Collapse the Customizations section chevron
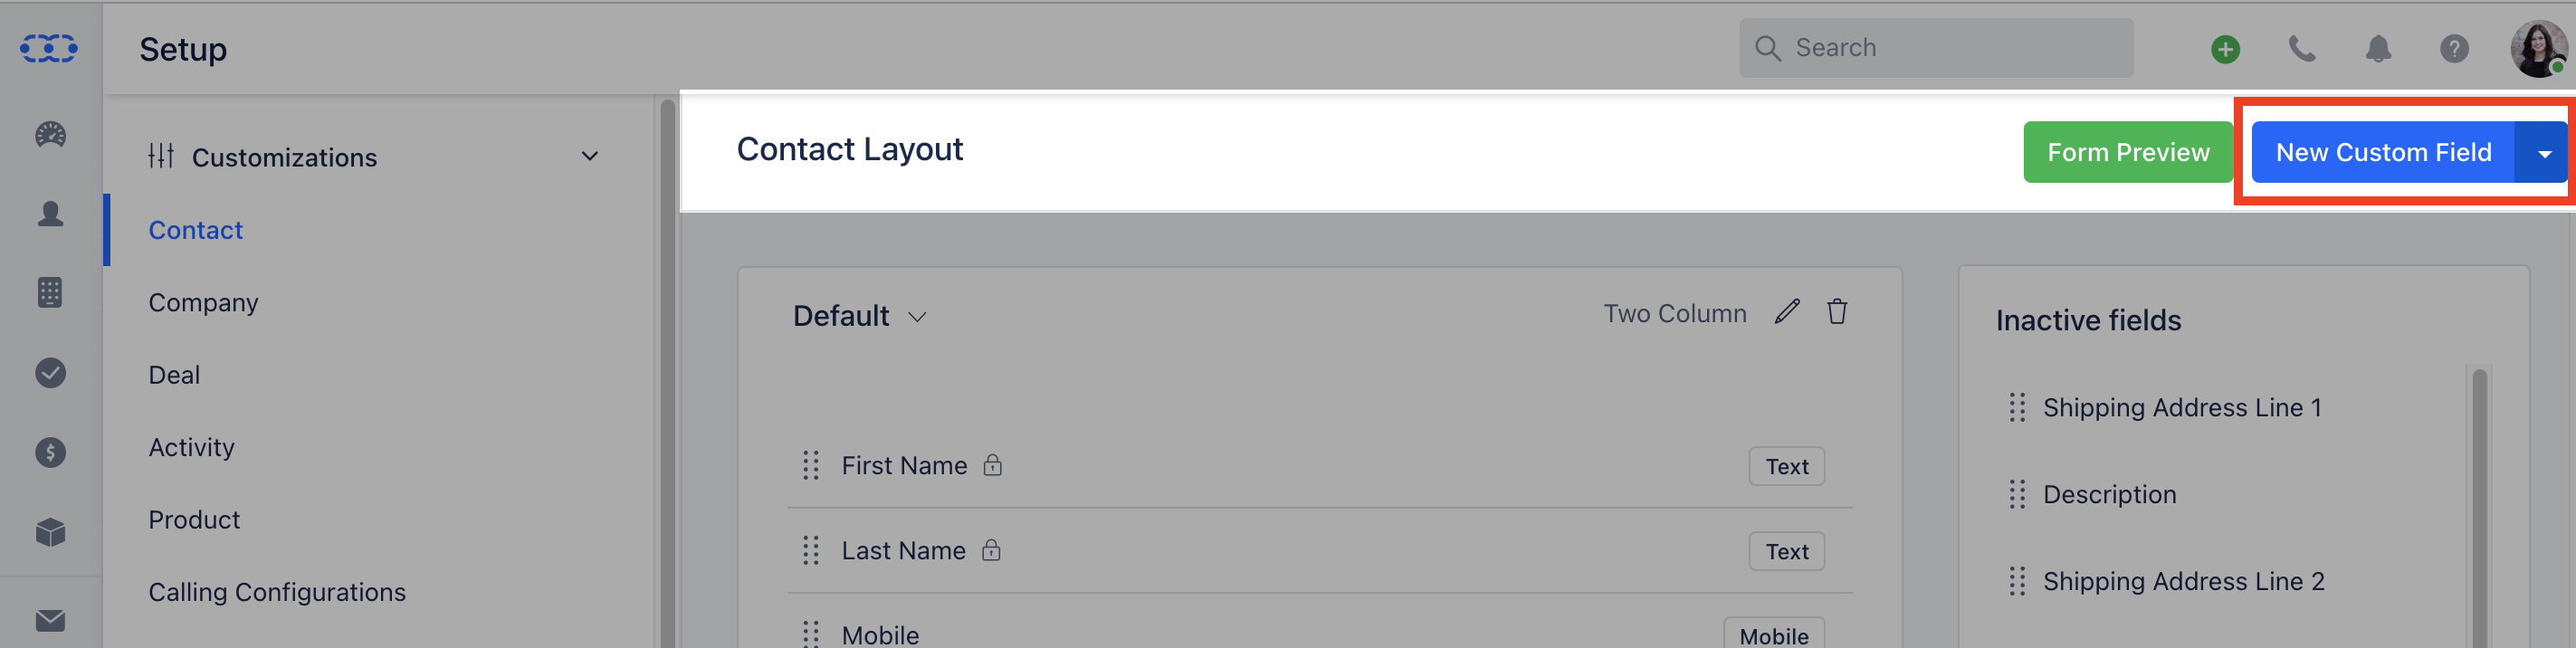The height and width of the screenshot is (648, 2576). coord(590,156)
